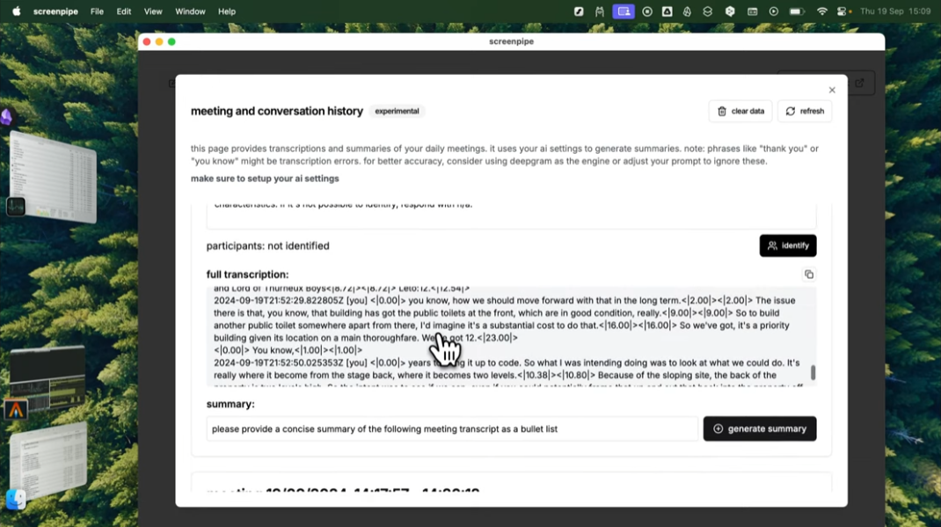Refresh the meeting history

804,111
